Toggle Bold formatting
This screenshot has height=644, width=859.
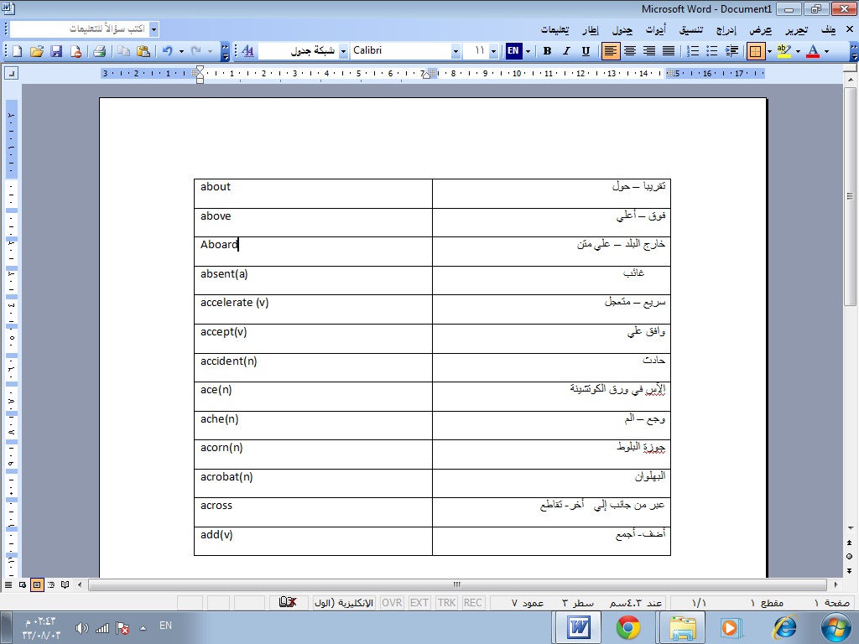click(x=547, y=51)
